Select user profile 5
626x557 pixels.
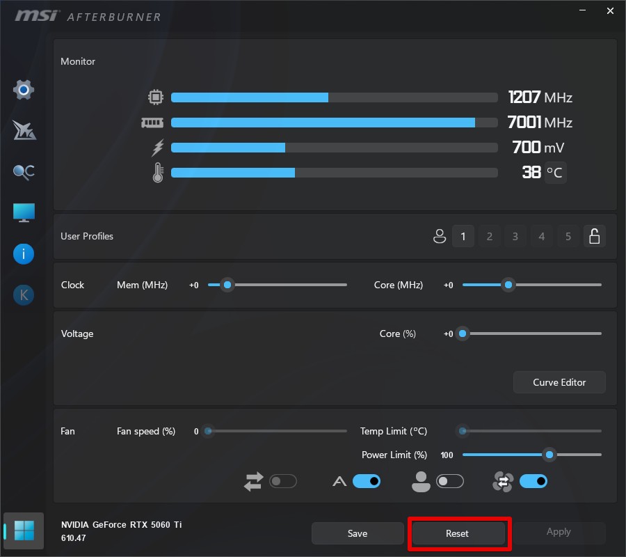click(x=568, y=236)
